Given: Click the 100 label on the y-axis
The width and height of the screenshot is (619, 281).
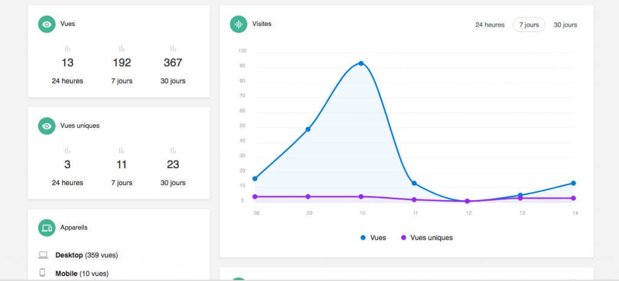Looking at the screenshot, I should tap(242, 51).
